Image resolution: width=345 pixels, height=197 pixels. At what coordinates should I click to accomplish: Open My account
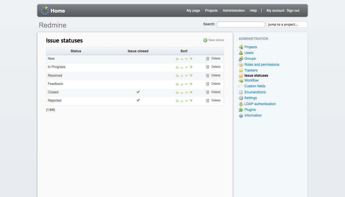pos(275,11)
